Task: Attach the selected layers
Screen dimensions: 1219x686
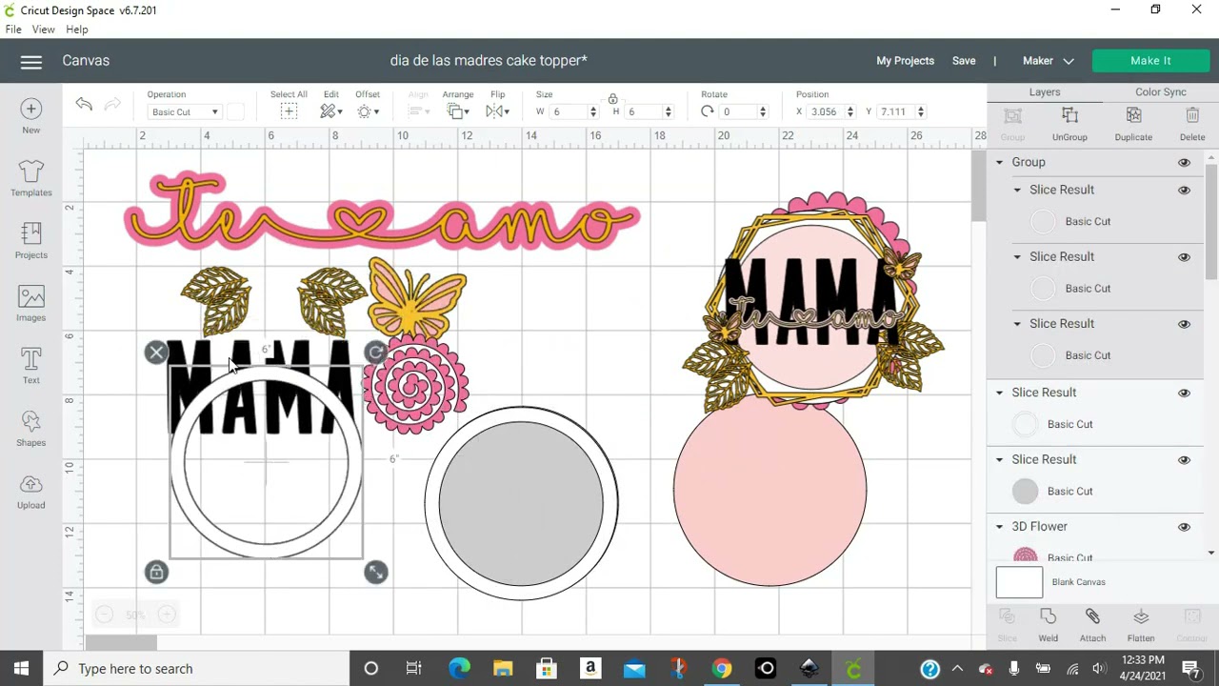Action: click(1092, 625)
